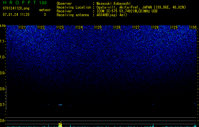Click the meteor count value 3
The image size is (199, 127).
point(45,15)
